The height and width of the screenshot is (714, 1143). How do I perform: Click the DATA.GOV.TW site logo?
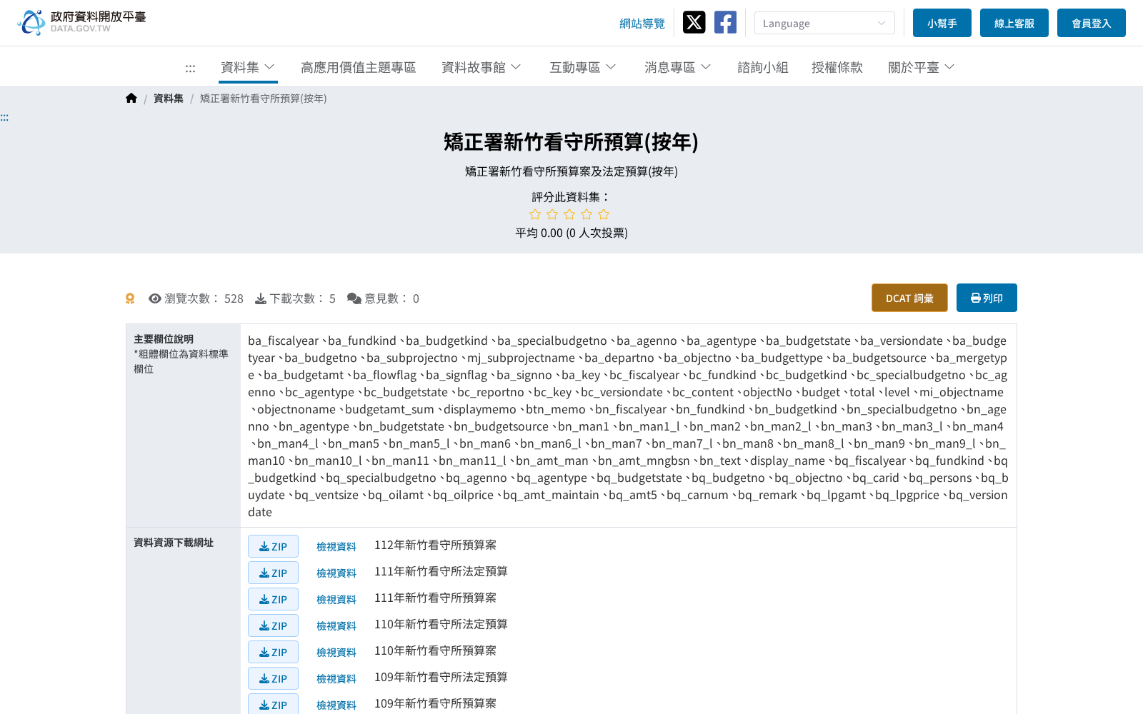coord(81,22)
